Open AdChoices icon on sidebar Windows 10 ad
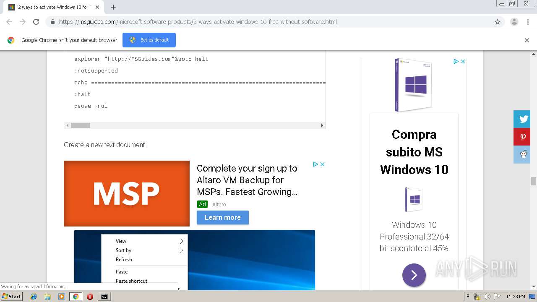 tap(456, 61)
